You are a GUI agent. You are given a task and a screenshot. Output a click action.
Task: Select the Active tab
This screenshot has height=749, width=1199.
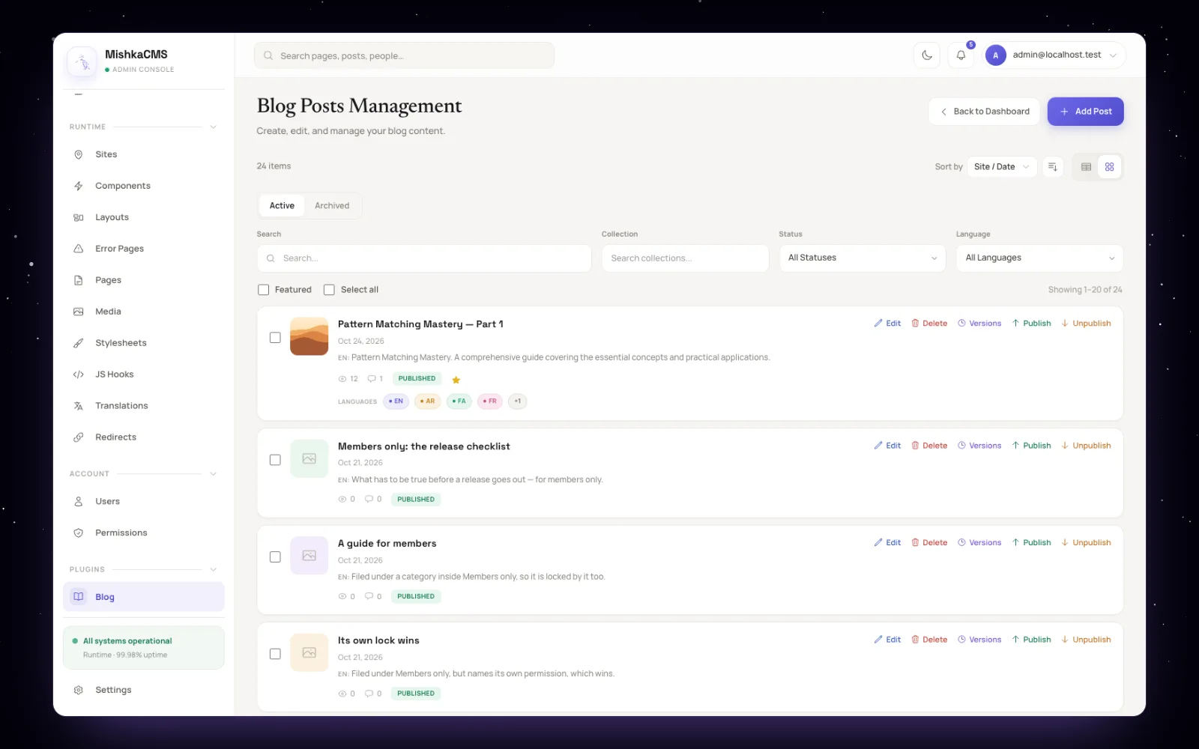point(282,206)
